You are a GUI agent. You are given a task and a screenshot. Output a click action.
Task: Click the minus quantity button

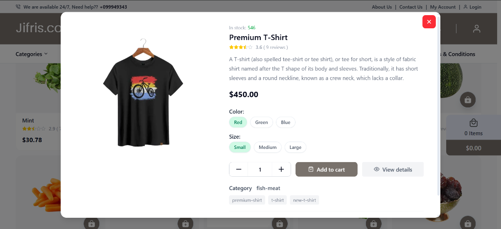(238, 169)
